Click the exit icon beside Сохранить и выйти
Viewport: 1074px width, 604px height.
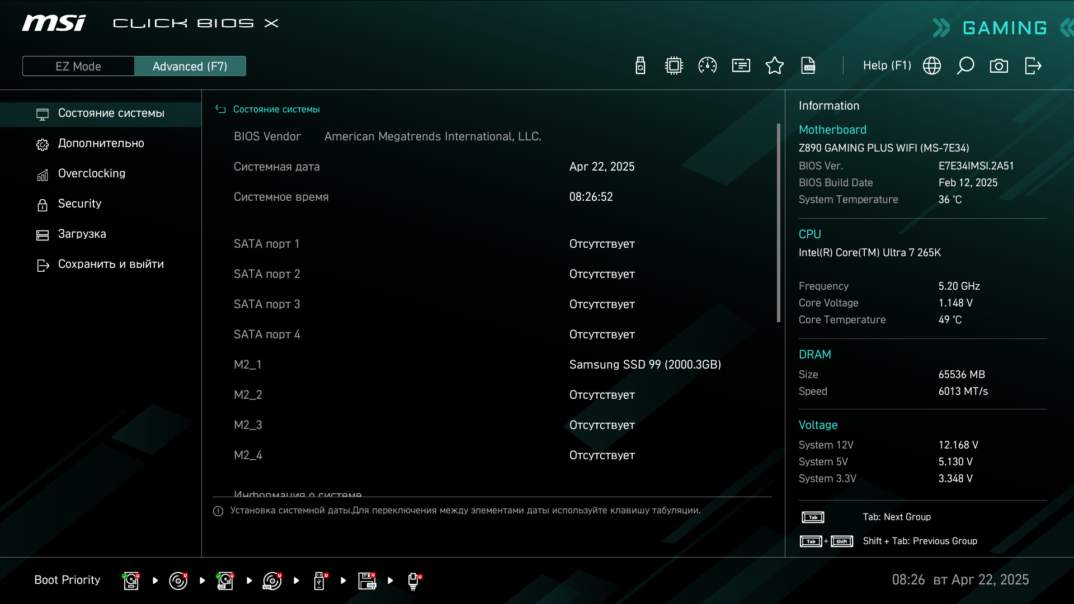43,266
